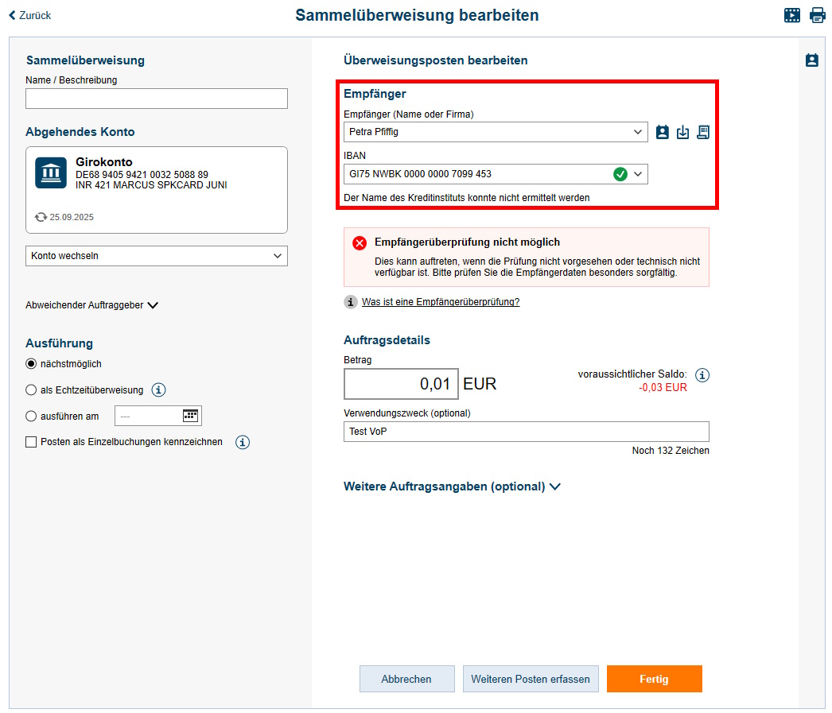Open the Konto wechseln dropdown

point(157,256)
